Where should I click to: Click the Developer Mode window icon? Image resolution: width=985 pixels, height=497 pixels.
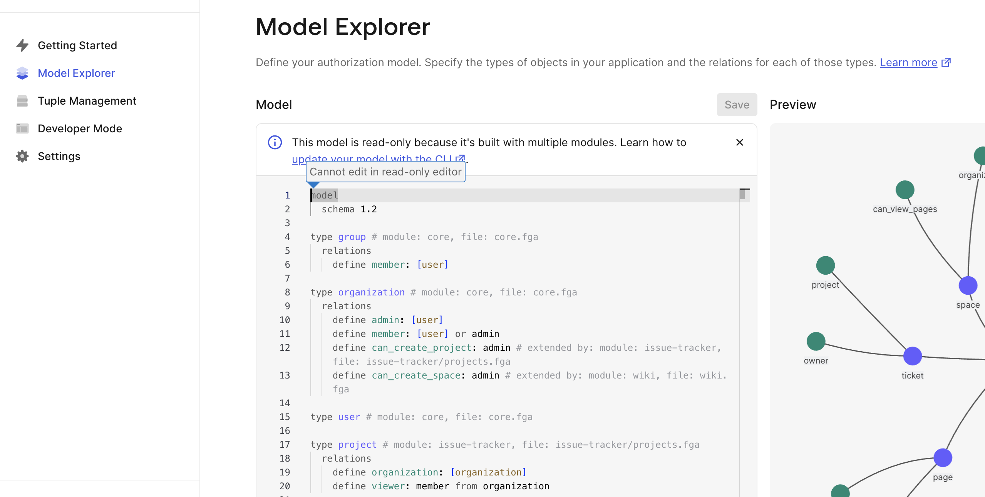coord(22,128)
